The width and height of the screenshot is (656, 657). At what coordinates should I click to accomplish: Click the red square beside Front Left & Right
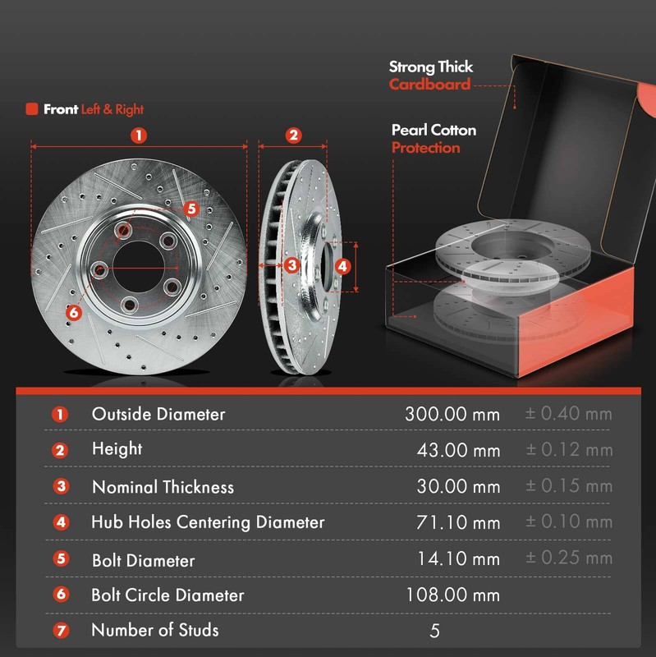click(32, 109)
